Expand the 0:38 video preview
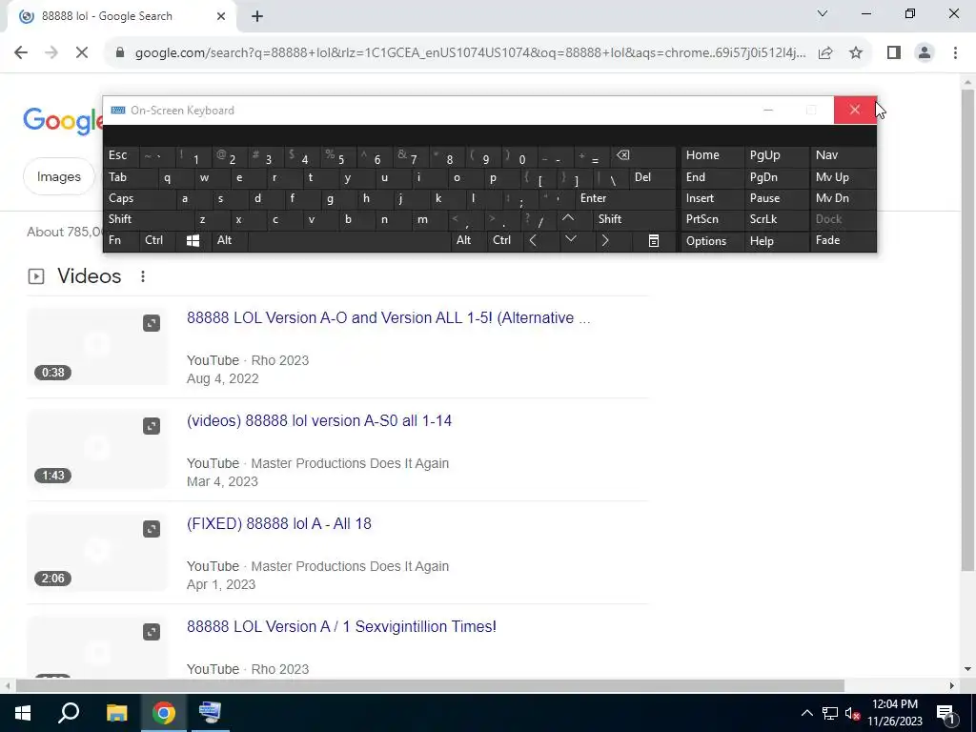The height and width of the screenshot is (732, 976). click(x=152, y=323)
